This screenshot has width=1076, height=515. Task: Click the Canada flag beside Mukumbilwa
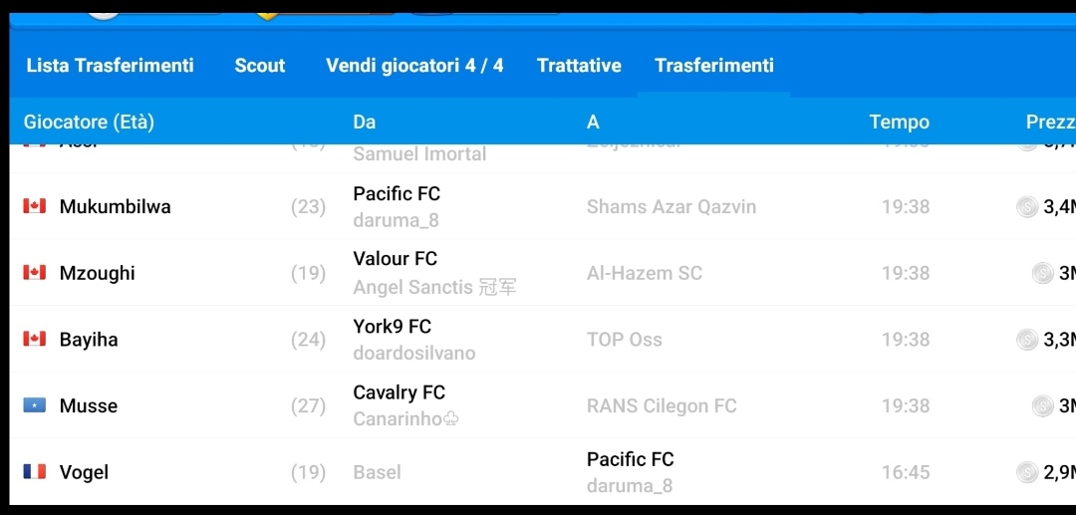[35, 206]
